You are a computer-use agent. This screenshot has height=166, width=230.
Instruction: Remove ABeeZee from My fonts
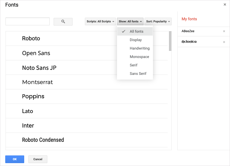[224, 31]
